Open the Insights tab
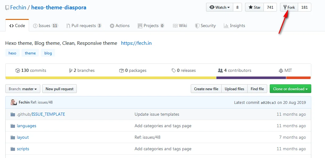This screenshot has width=325, height=158. point(234,26)
